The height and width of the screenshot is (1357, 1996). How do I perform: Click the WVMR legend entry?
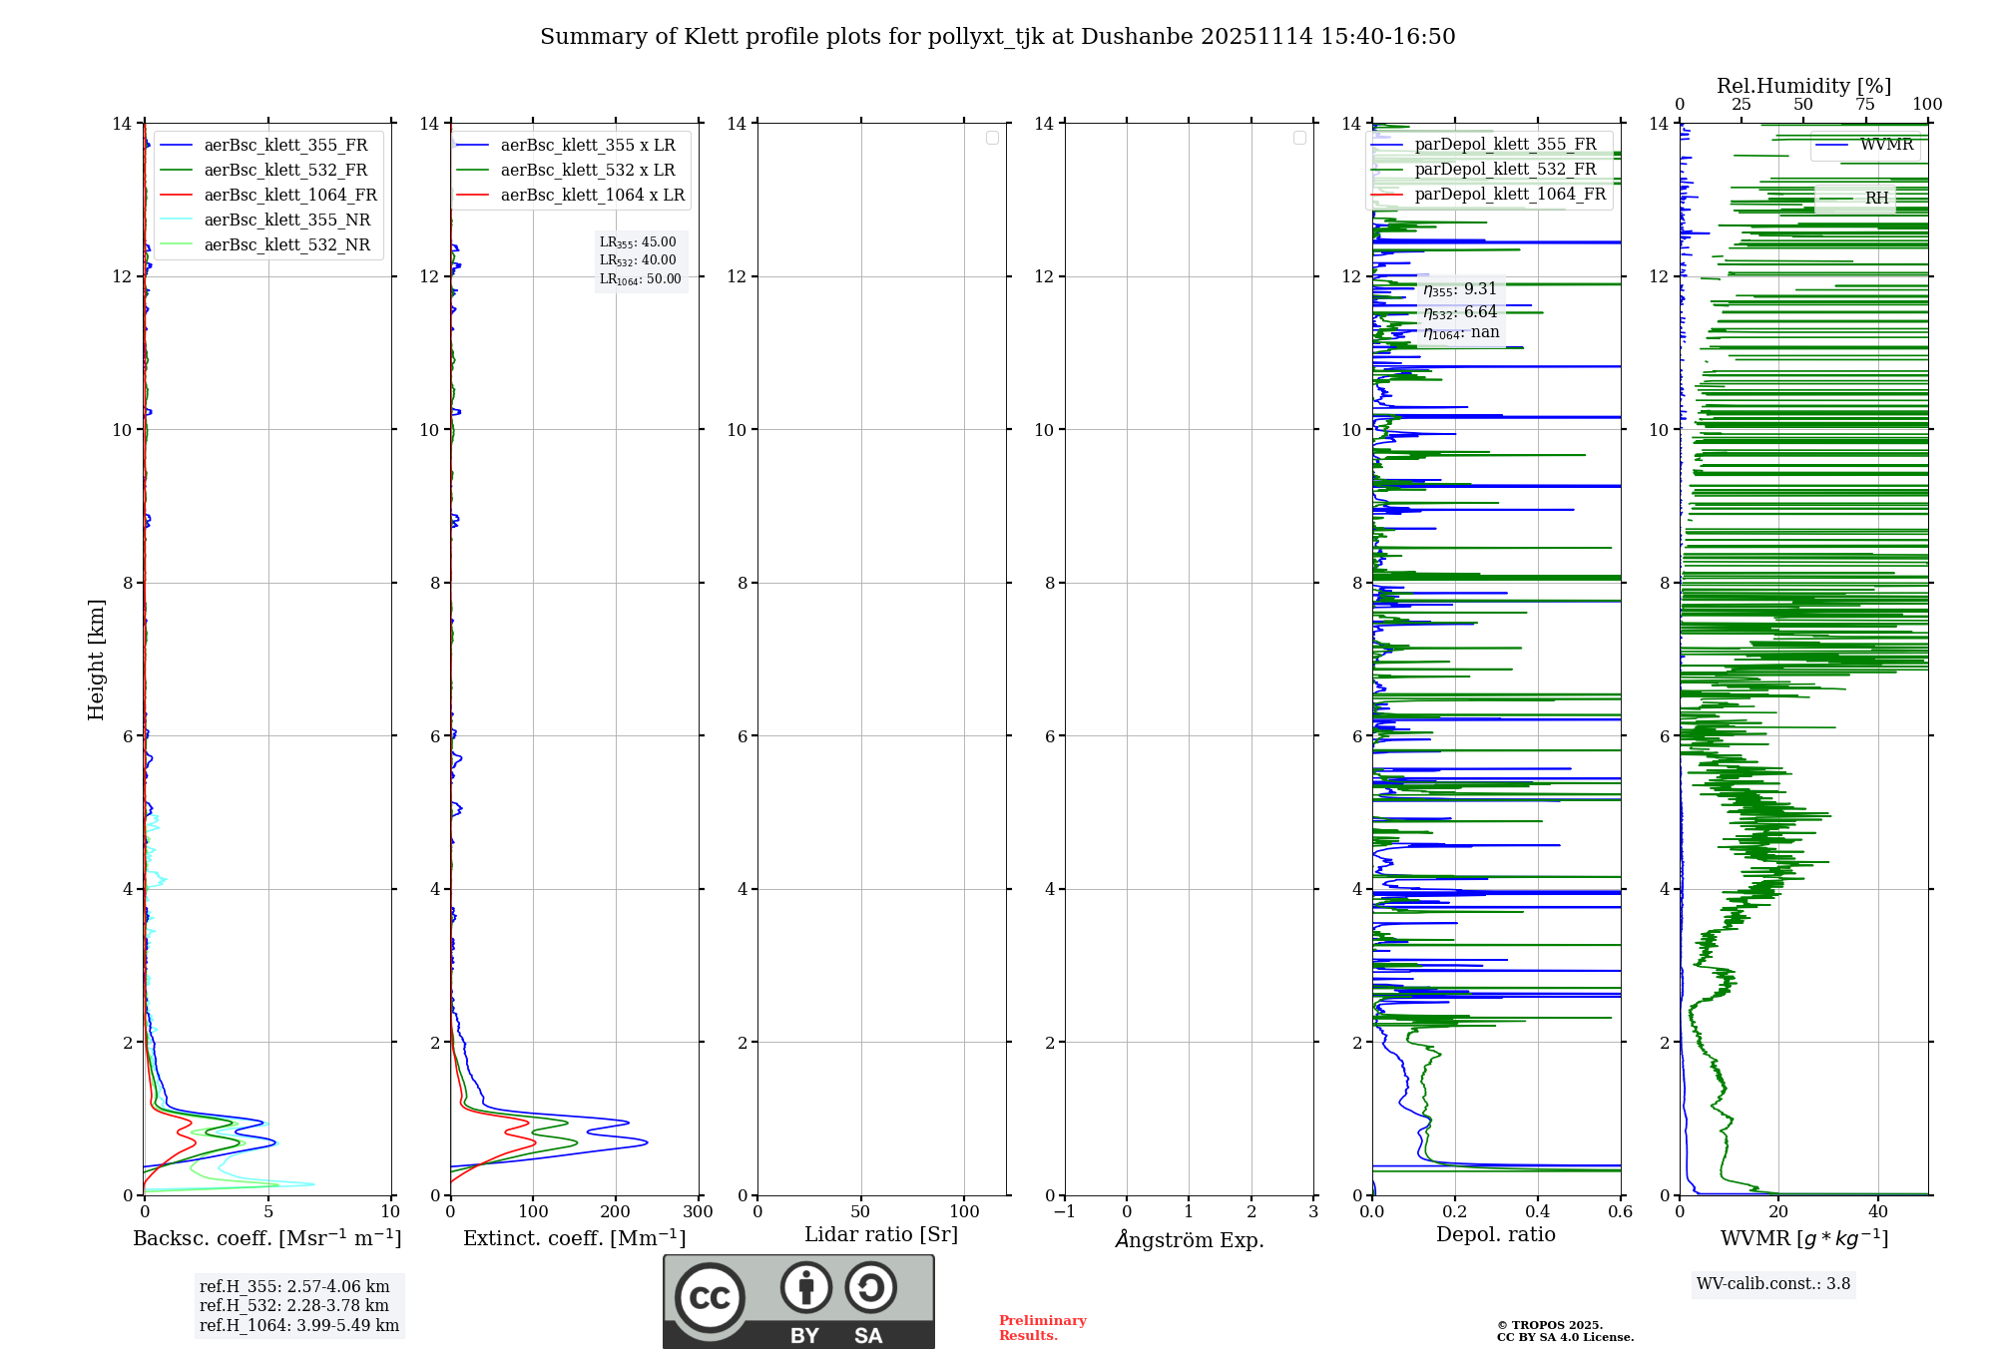(x=1886, y=146)
